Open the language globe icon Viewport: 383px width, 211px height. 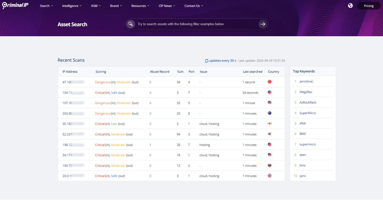coord(350,5)
